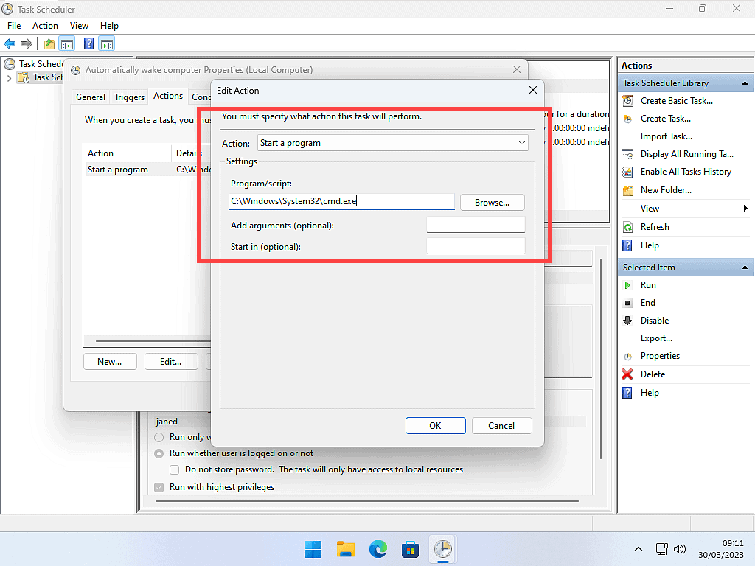Viewport: 755px width, 566px height.
Task: Open the View menu in menu bar
Action: (x=79, y=26)
